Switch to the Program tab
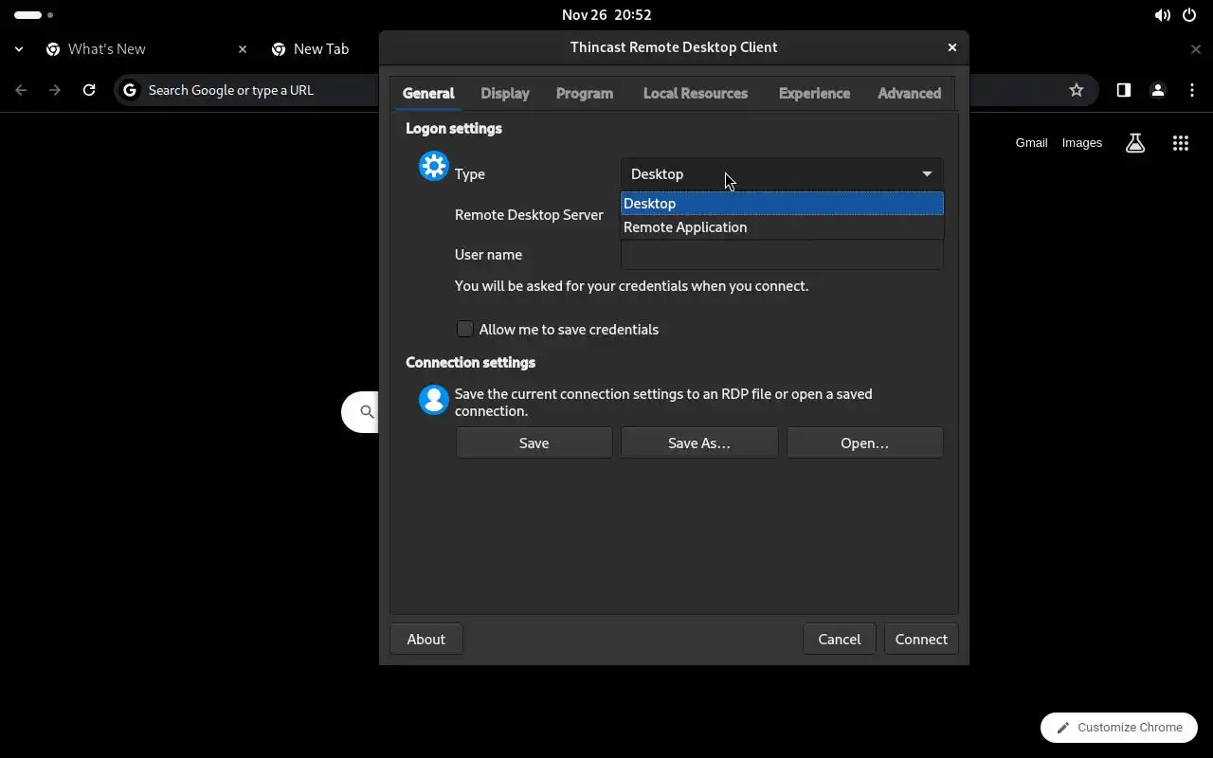 pyautogui.click(x=585, y=93)
